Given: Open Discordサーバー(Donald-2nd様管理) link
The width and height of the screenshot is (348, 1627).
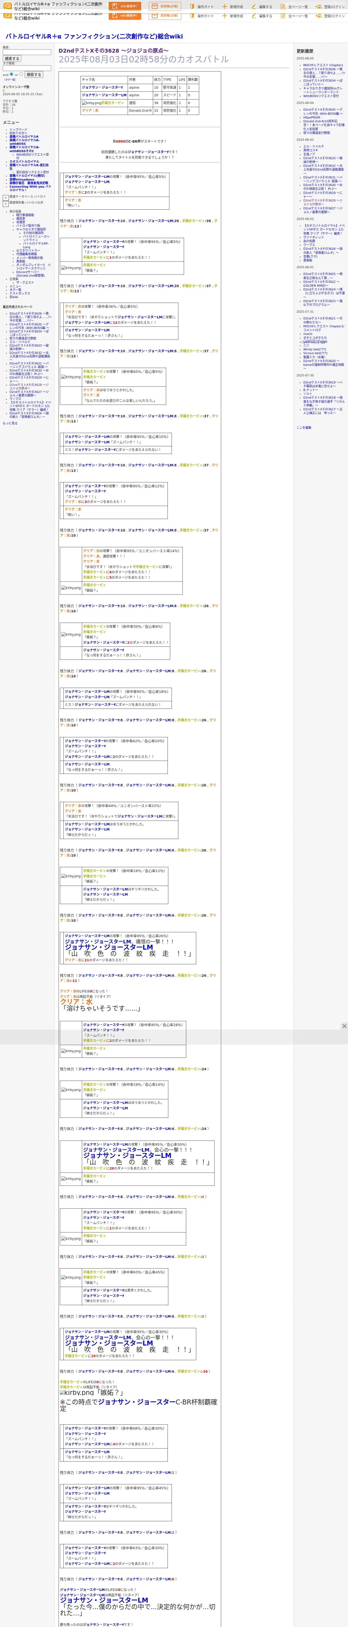Looking at the screenshot, I should click(30, 274).
